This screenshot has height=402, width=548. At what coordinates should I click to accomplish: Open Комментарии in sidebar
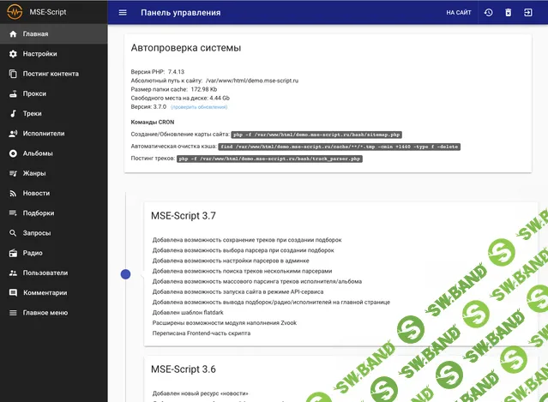[x=54, y=292]
